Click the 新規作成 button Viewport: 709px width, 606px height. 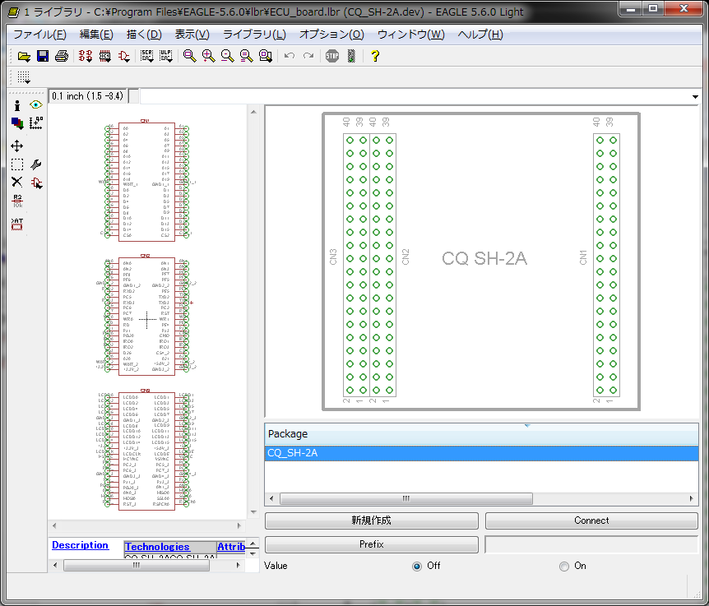coord(371,520)
